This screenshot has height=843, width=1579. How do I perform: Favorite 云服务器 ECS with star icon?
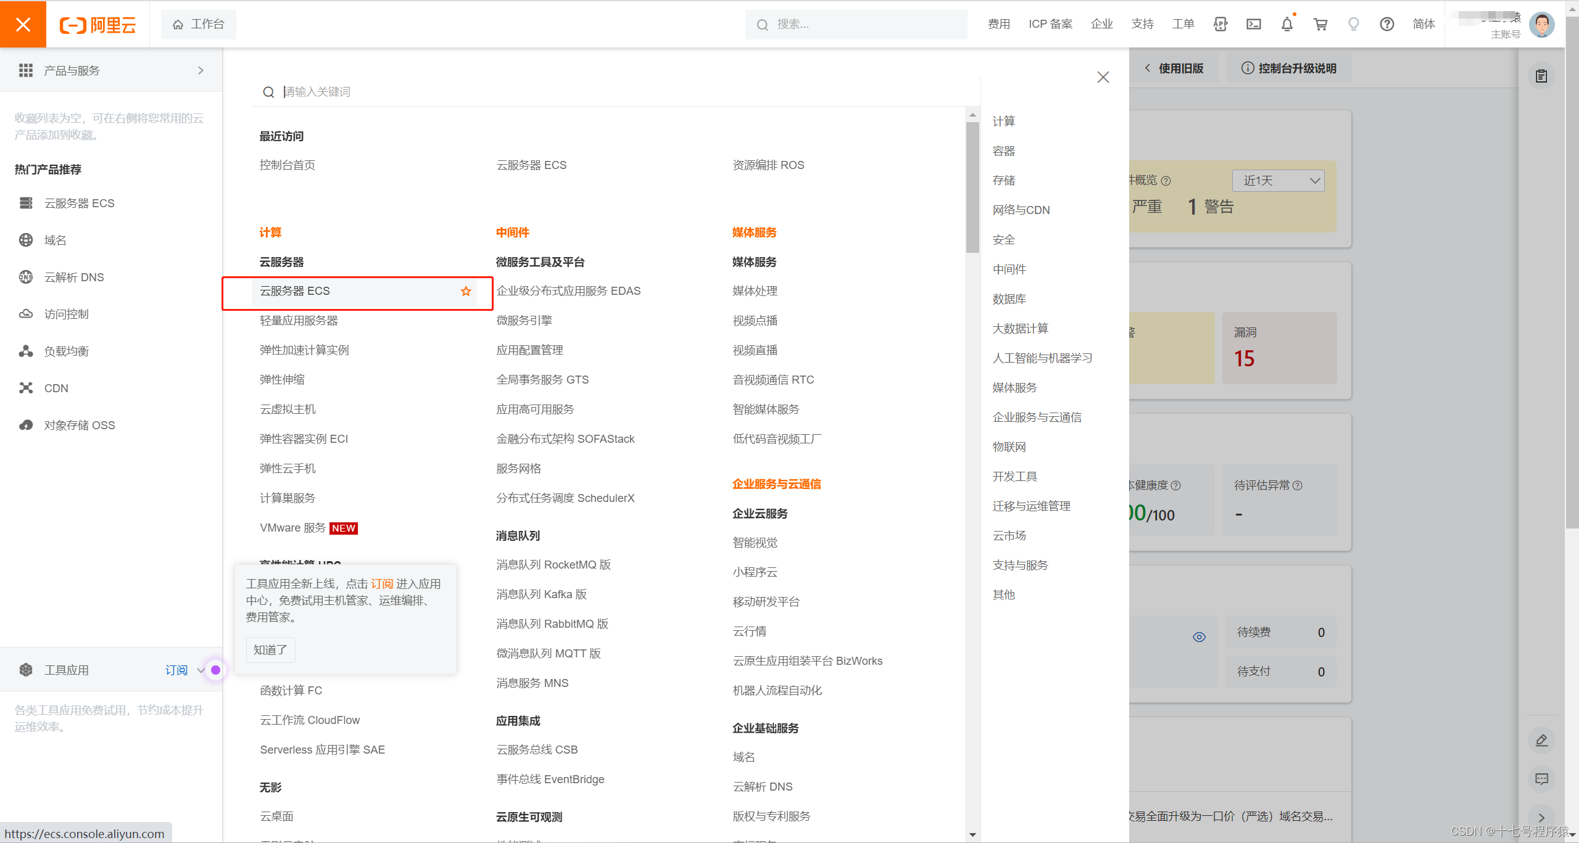coord(466,291)
